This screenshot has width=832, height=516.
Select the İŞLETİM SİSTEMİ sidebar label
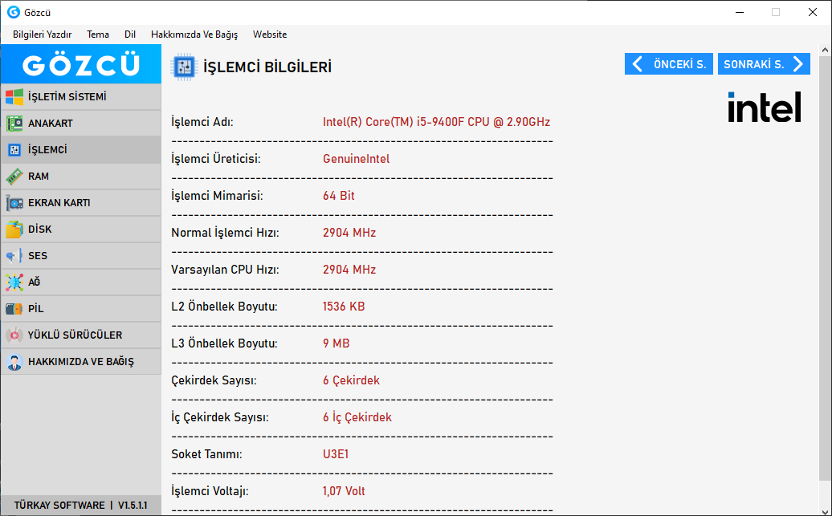click(67, 97)
